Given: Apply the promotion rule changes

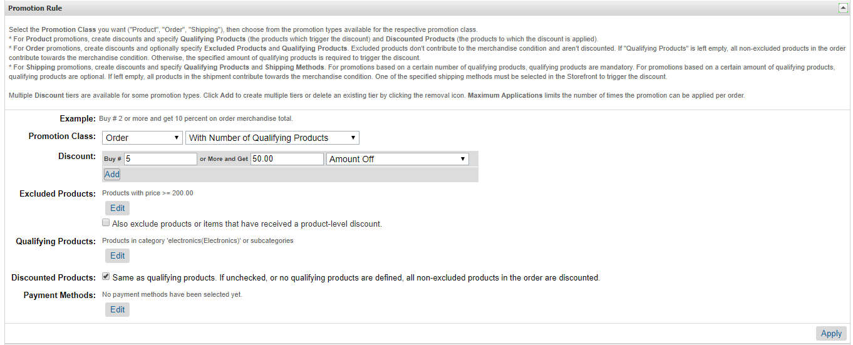Looking at the screenshot, I should click(830, 333).
